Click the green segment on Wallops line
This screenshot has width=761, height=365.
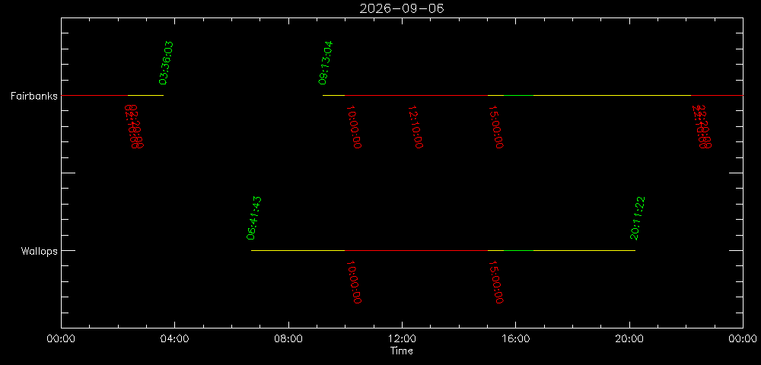(518, 251)
